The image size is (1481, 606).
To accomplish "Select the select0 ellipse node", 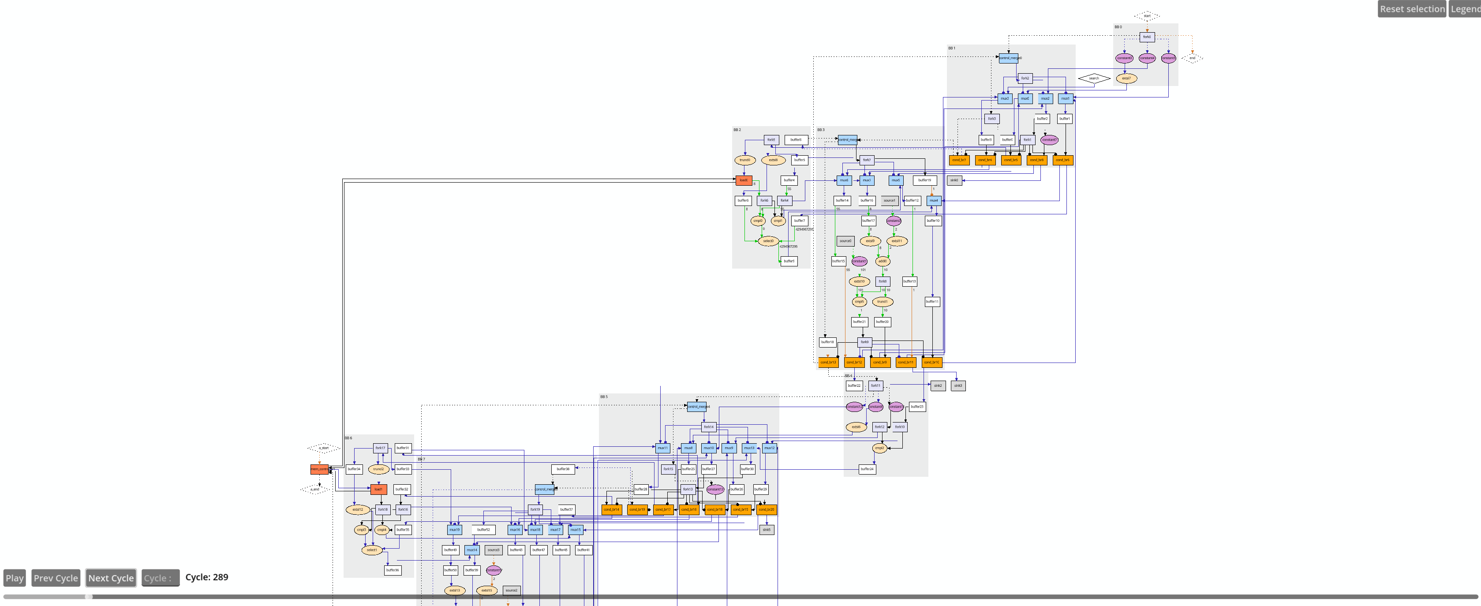I will pyautogui.click(x=769, y=241).
